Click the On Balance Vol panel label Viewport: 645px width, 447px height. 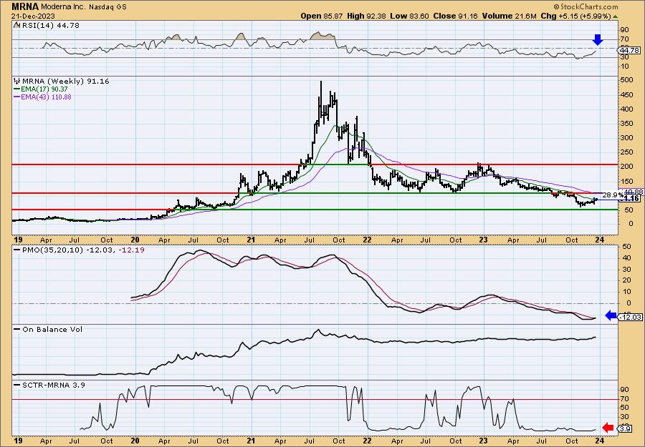point(52,329)
